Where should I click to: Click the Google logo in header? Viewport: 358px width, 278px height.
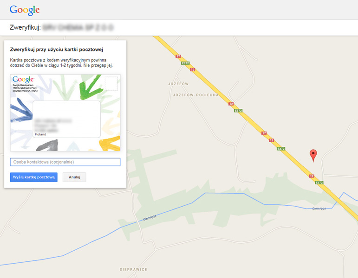click(25, 10)
